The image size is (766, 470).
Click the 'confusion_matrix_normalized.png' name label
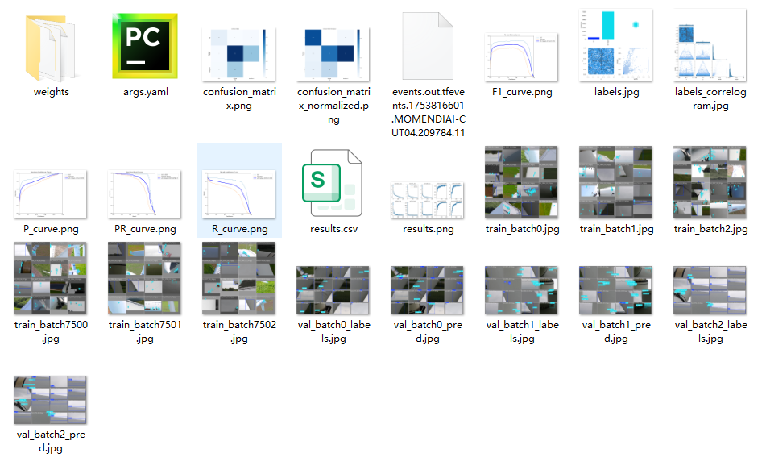(x=333, y=105)
